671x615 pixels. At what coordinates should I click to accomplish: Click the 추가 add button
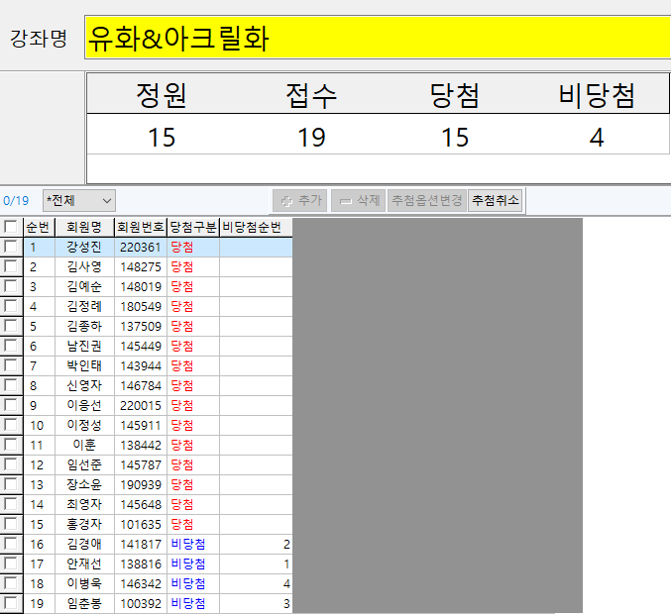(x=299, y=200)
